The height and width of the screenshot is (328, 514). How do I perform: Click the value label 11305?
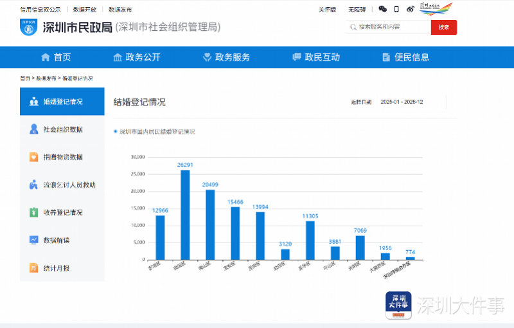coord(310,216)
